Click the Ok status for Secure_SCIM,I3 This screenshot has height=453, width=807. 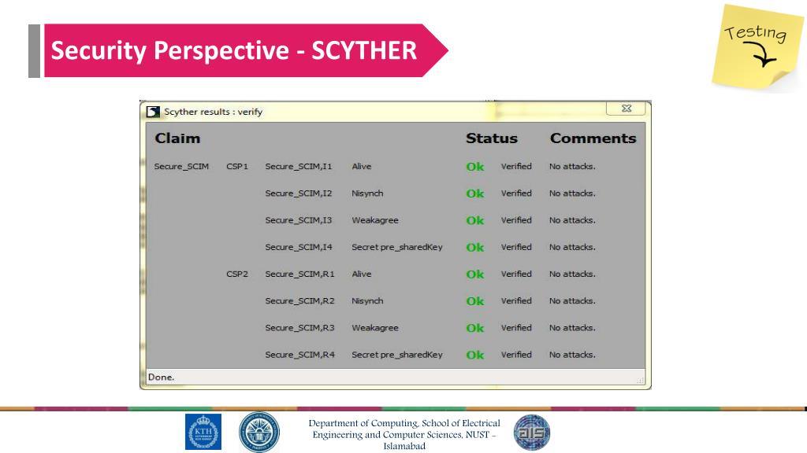[x=475, y=220]
